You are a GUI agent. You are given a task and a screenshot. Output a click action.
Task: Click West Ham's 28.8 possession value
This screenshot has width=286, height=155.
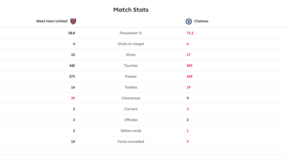[71, 33]
